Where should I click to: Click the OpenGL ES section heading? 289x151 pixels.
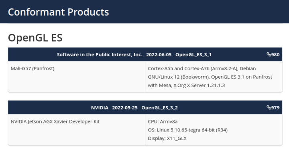pyautogui.click(x=35, y=38)
